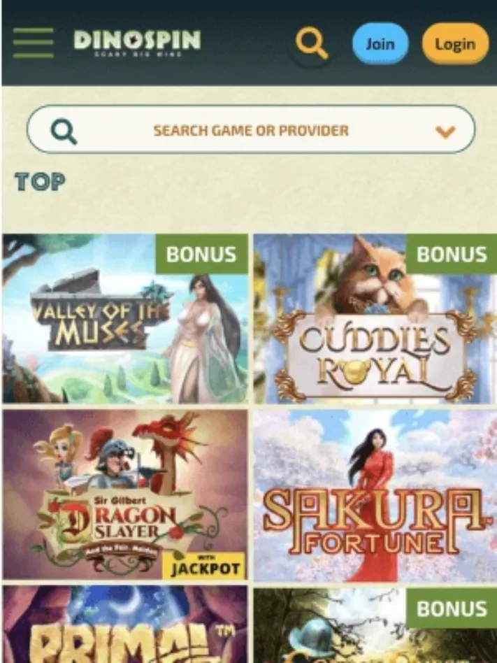Viewport: 497px width, 663px height.
Task: Open Sakura Fortune game
Action: 375,494
